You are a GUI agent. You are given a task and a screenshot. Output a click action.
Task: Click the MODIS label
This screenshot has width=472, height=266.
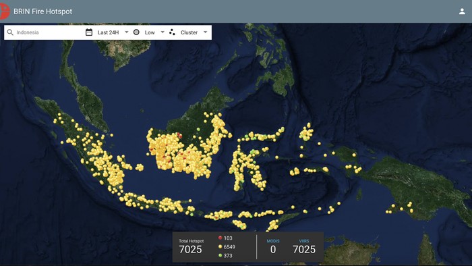273,241
